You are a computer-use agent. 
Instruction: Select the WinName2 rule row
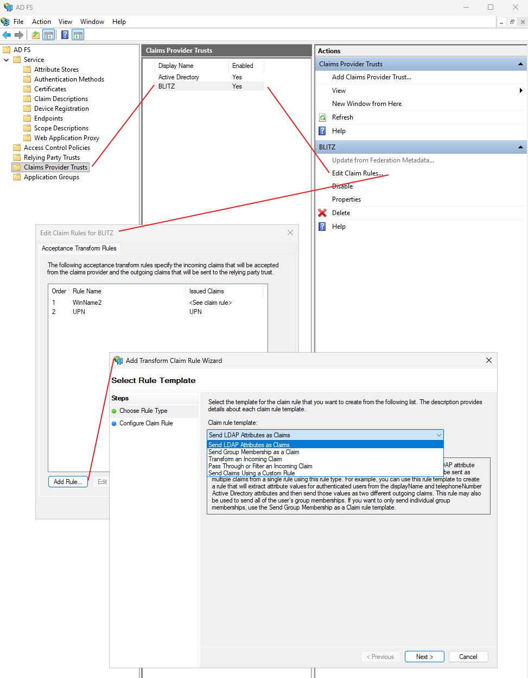point(157,303)
